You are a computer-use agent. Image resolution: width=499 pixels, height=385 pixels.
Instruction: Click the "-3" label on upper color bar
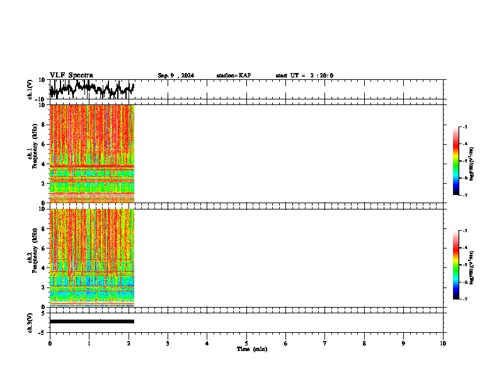pyautogui.click(x=464, y=126)
